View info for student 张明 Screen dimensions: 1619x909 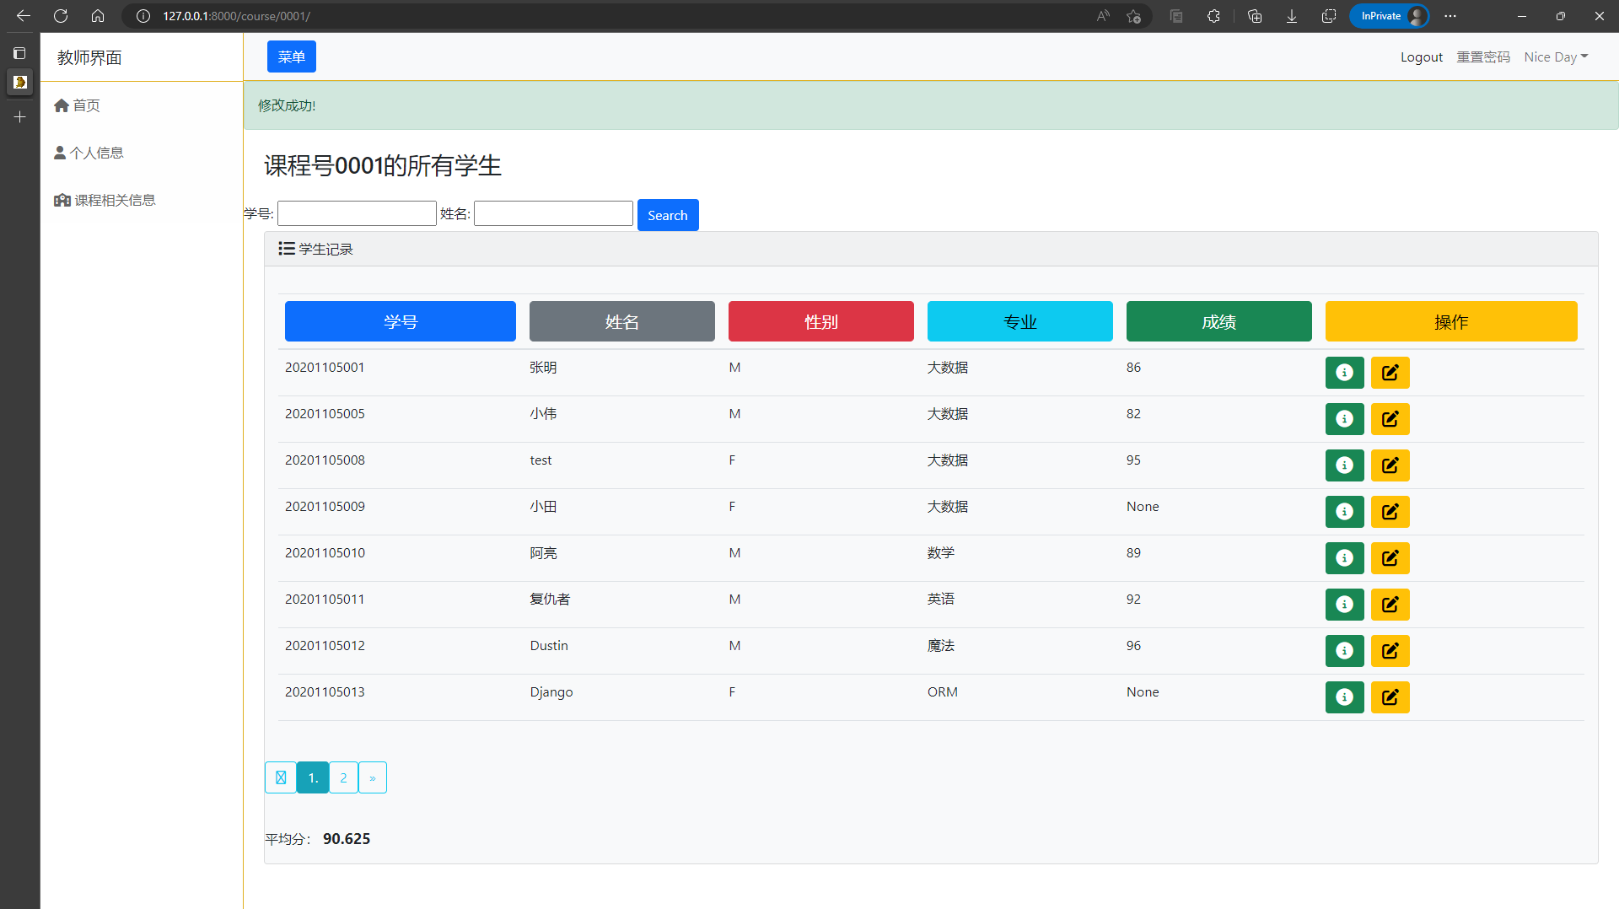pos(1344,373)
